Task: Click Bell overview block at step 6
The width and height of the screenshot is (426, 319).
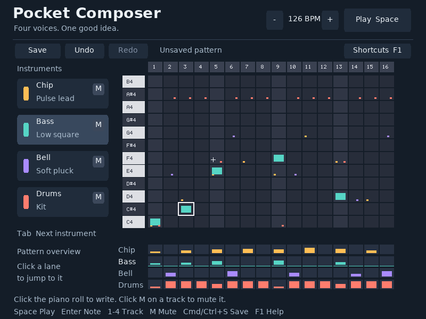Action: click(x=232, y=274)
